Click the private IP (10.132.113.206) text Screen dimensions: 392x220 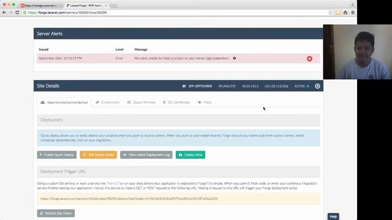click(276, 86)
